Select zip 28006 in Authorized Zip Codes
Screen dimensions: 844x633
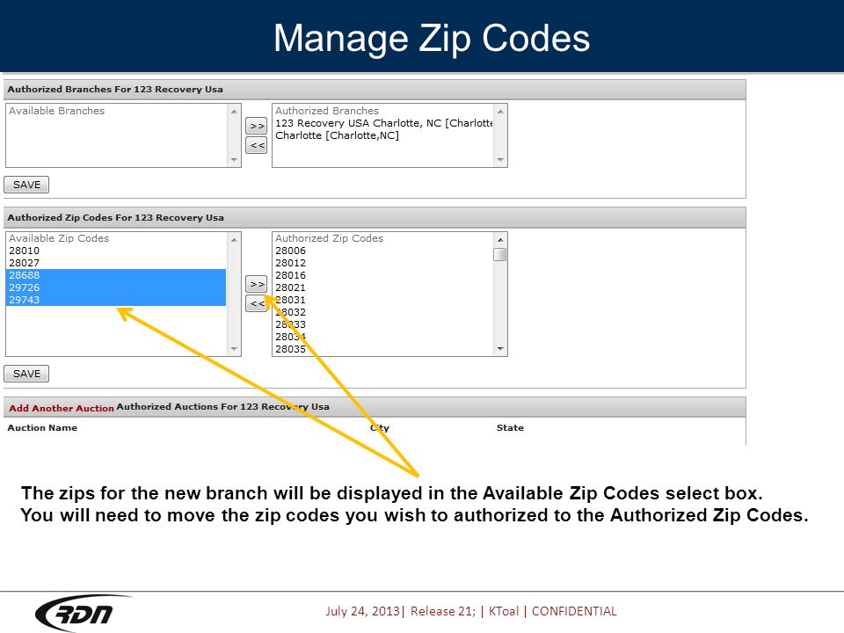[382, 251]
